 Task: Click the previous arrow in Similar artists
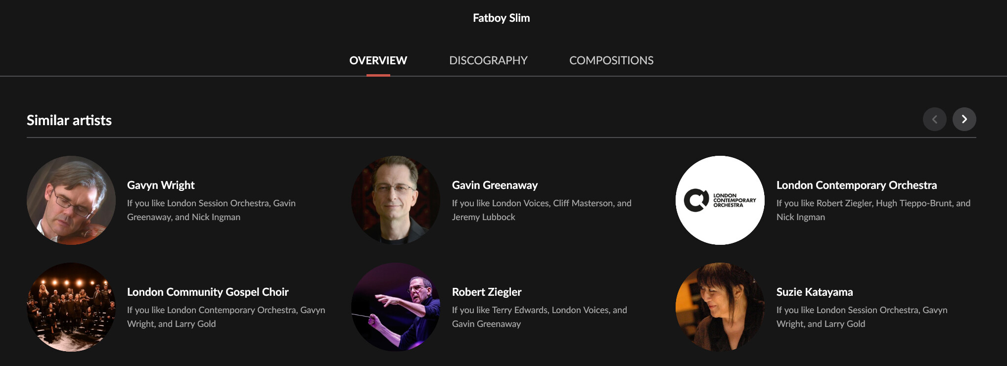click(934, 119)
